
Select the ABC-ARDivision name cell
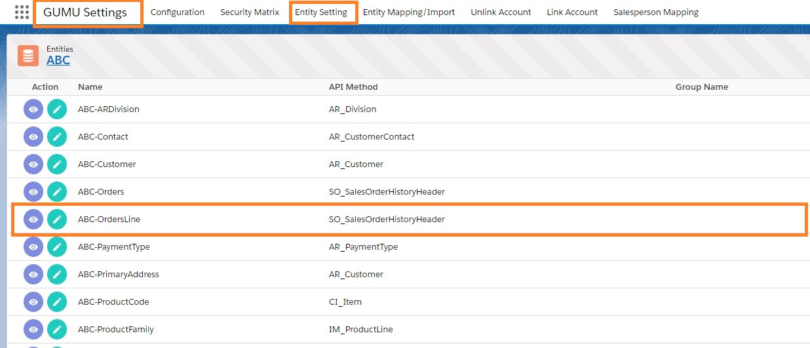click(109, 109)
